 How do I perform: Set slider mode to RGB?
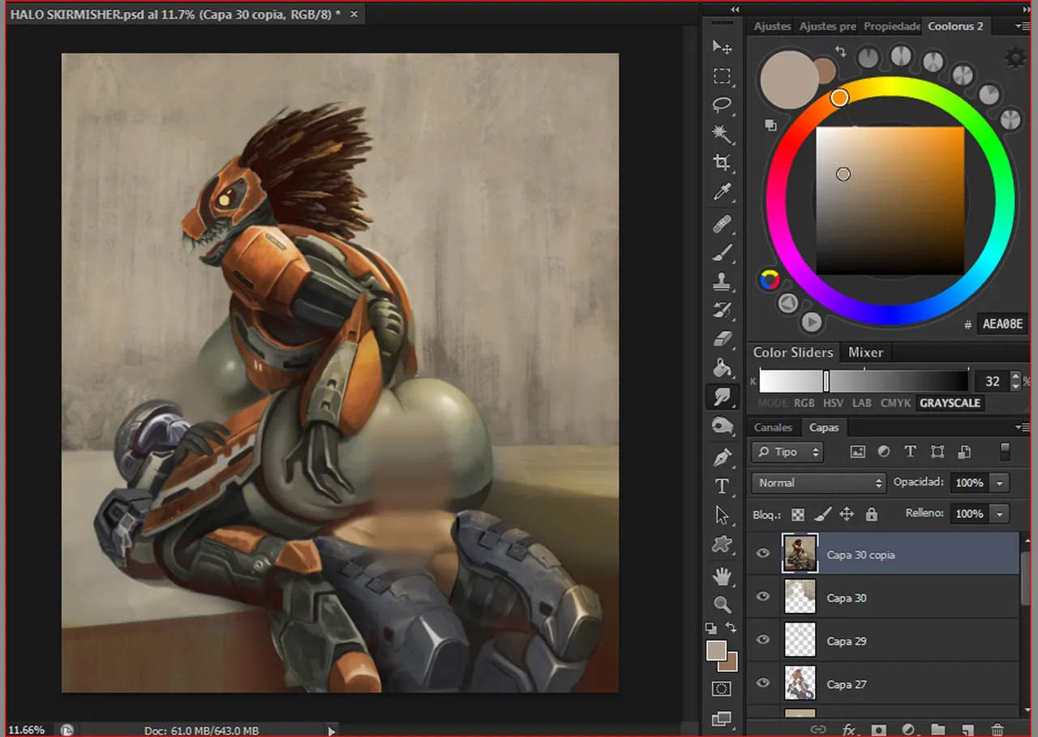804,403
